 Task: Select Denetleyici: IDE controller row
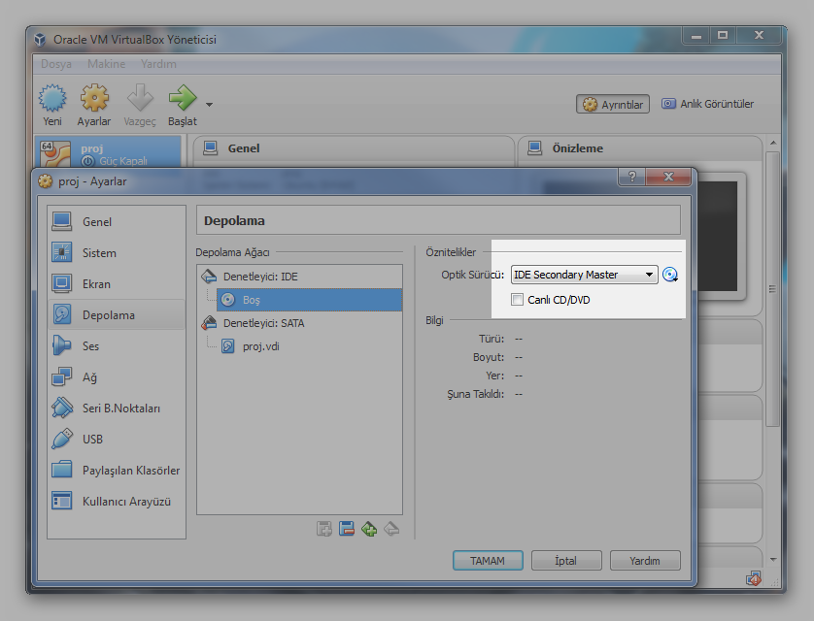[299, 277]
